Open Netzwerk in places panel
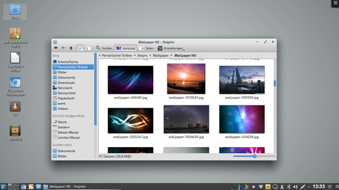The width and height of the screenshot is (339, 190). pos(73,88)
